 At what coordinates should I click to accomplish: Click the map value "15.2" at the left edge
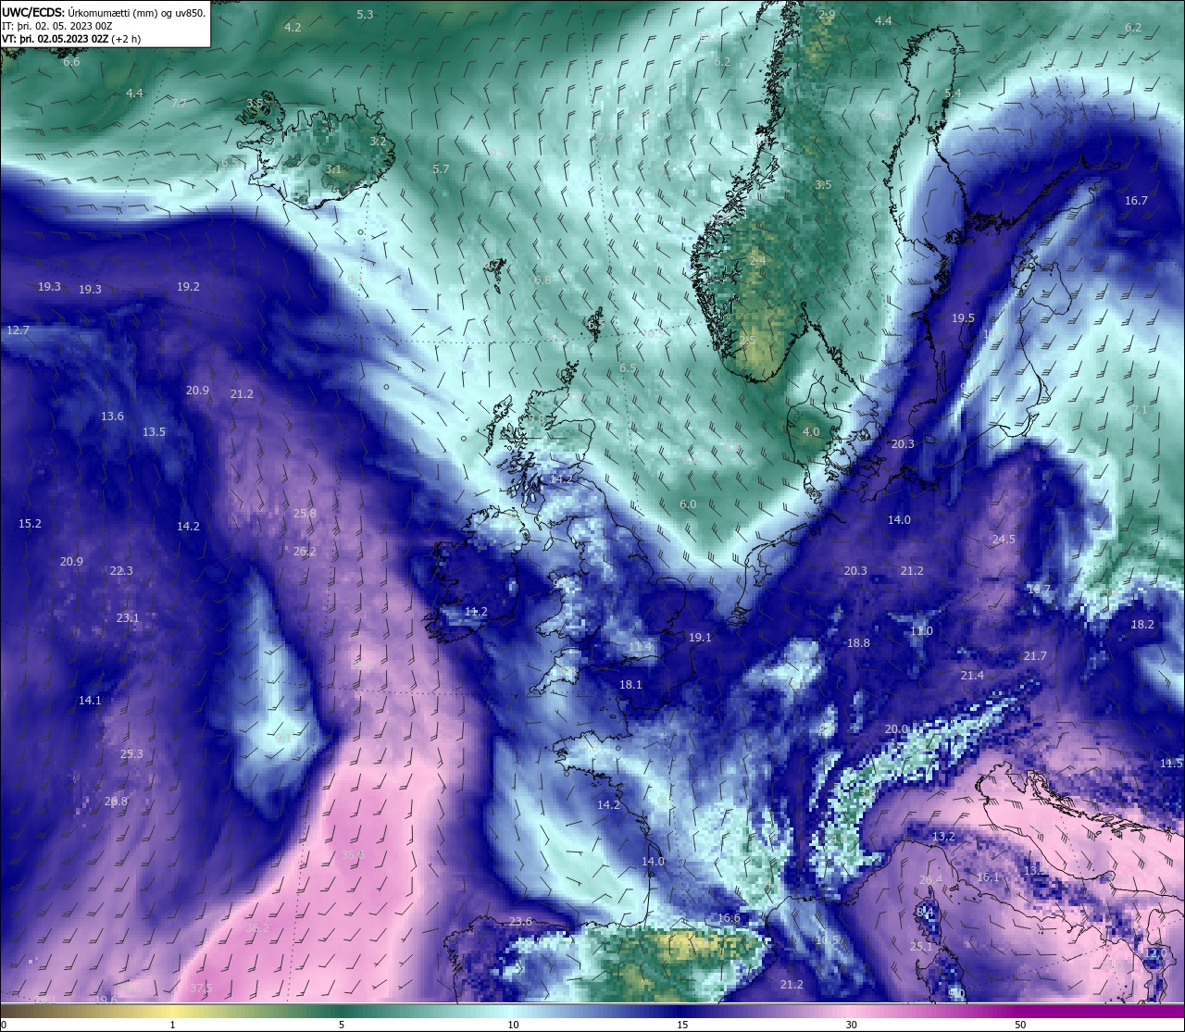click(x=30, y=524)
